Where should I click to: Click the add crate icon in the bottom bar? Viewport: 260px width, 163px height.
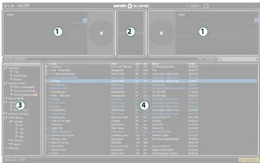[x=22, y=160]
